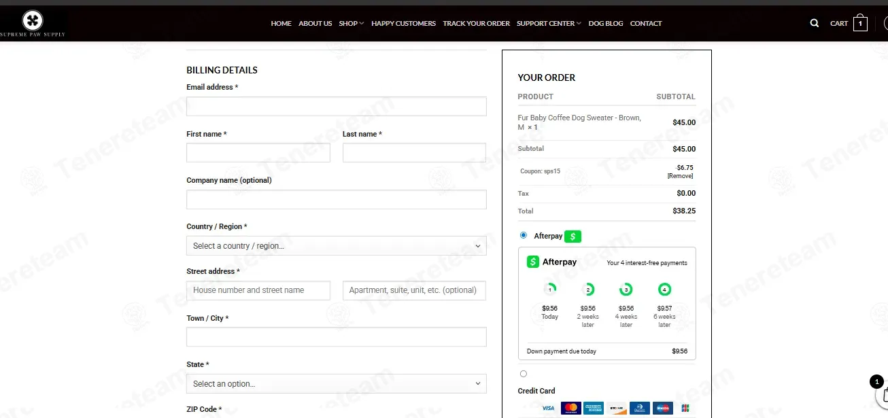Focus the Last name field
Viewport: 888px width, 418px height.
pos(415,152)
